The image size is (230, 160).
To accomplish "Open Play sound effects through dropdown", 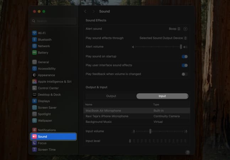I will point(163,38).
